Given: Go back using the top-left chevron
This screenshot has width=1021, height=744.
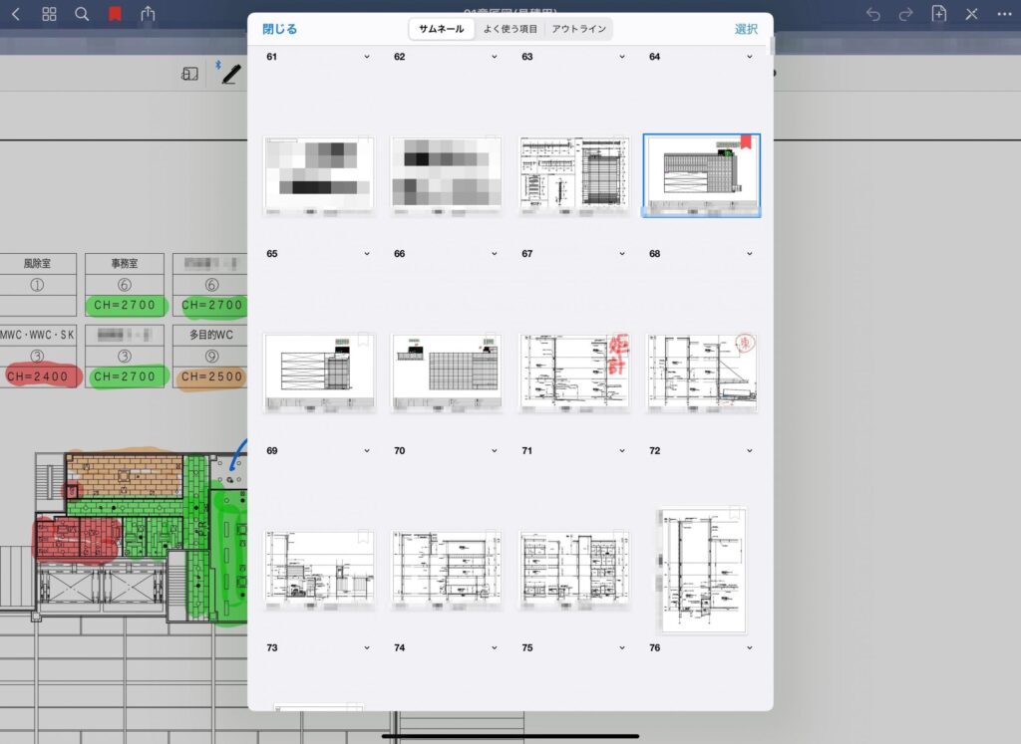Looking at the screenshot, I should click(15, 14).
